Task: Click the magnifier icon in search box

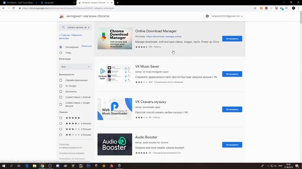Action: [x=63, y=27]
